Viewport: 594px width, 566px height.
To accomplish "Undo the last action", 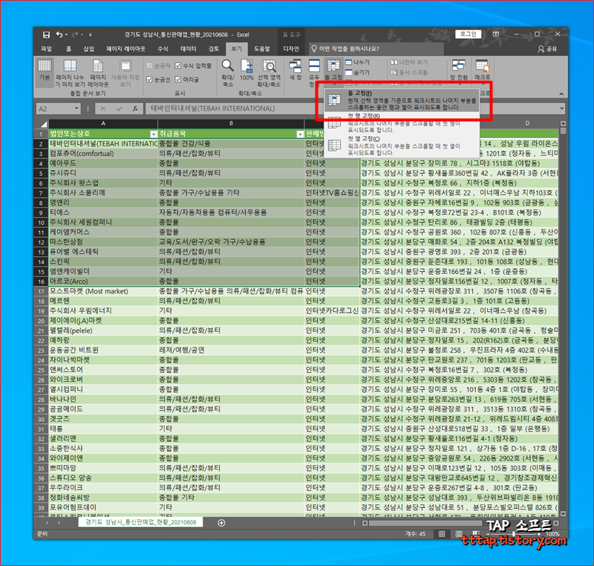I will (59, 35).
